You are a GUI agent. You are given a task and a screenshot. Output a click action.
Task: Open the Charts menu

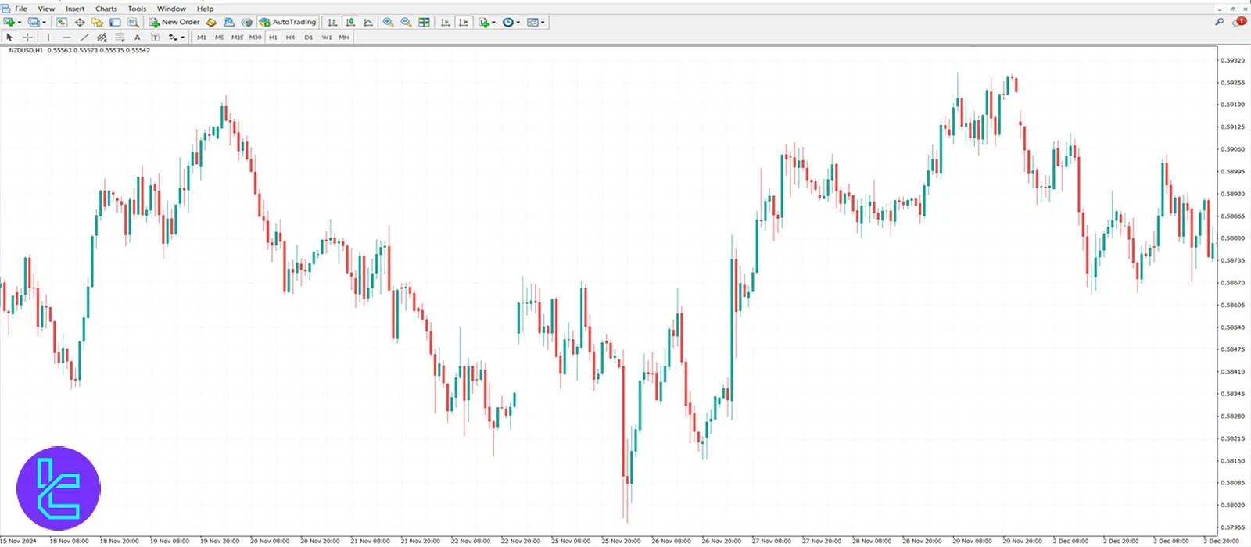click(x=106, y=9)
